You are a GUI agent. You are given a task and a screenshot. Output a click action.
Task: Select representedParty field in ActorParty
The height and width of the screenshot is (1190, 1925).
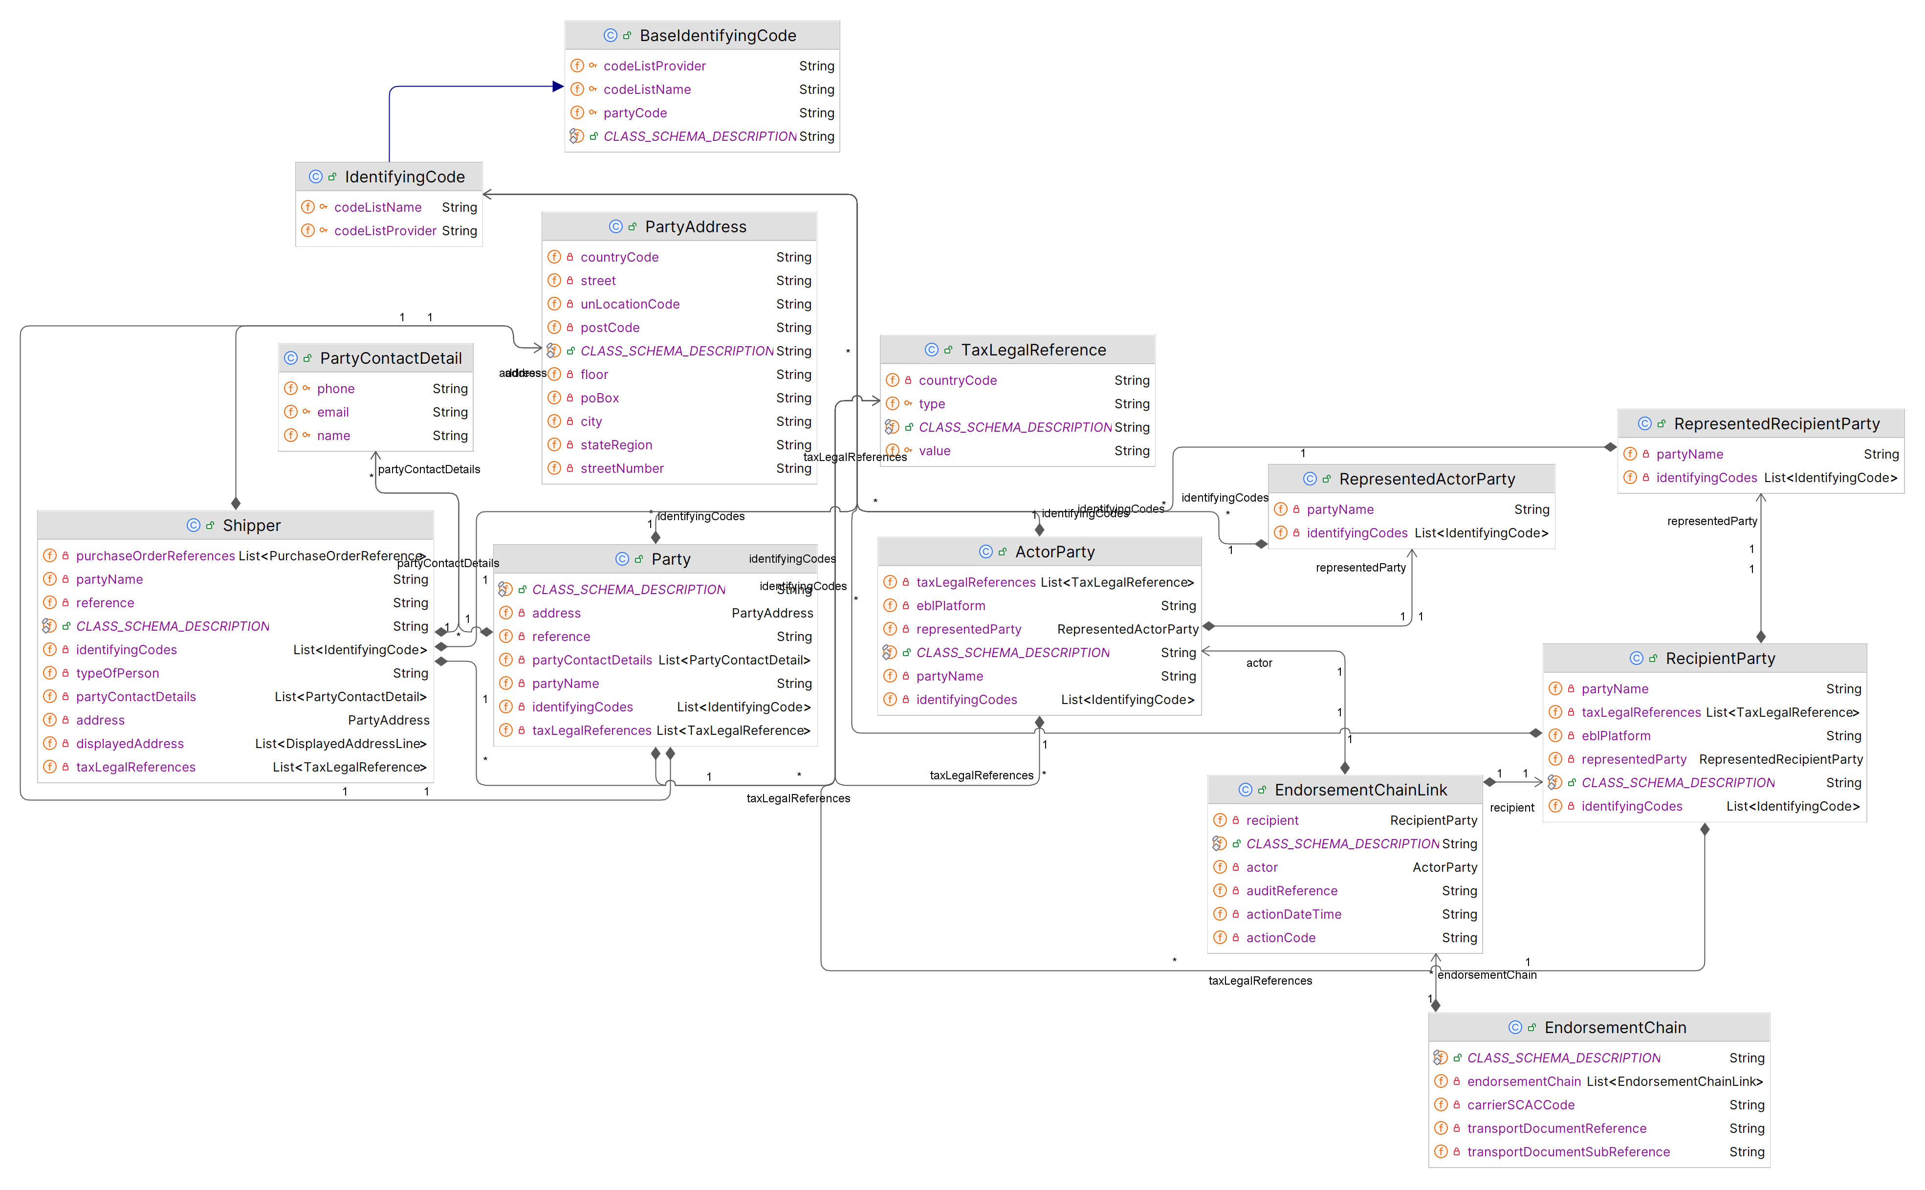click(x=1039, y=629)
